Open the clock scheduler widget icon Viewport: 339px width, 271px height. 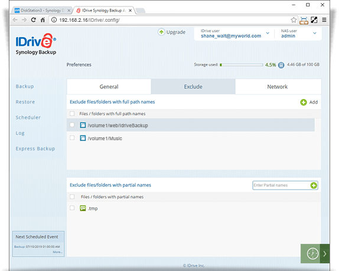click(312, 253)
